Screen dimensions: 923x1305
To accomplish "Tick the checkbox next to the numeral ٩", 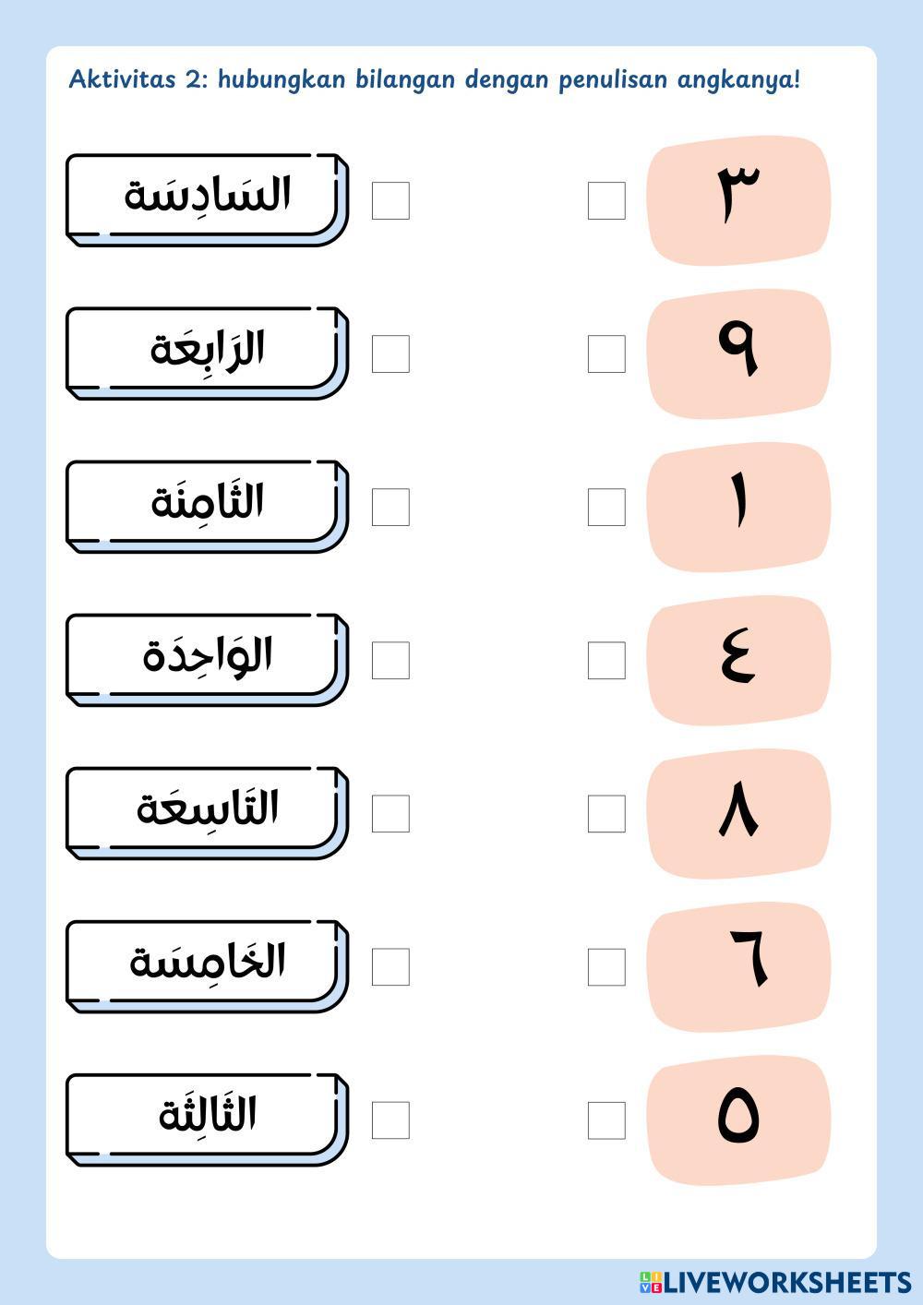I will 606,353.
